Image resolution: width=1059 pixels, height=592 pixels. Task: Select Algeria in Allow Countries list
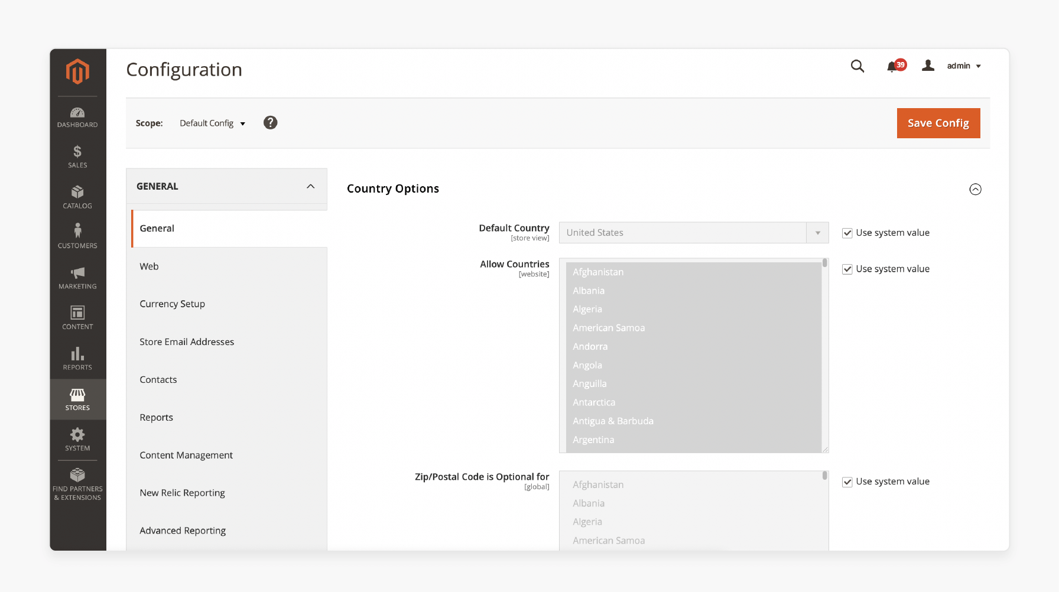tap(694, 309)
